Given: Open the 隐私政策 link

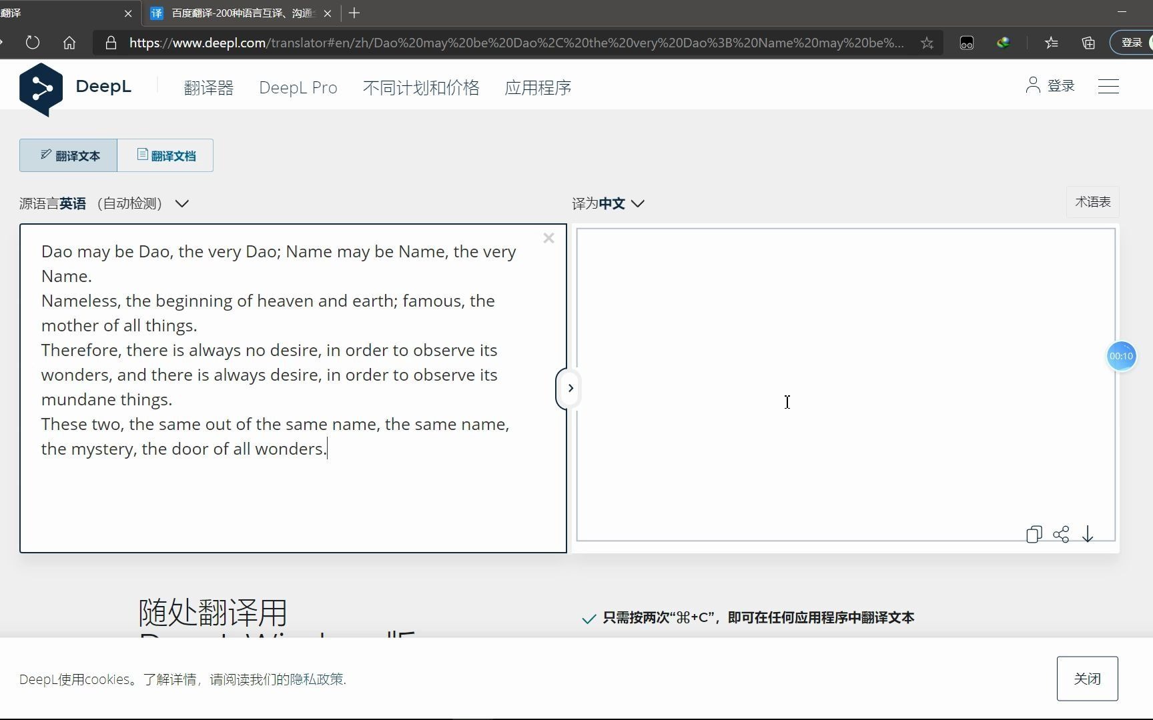Looking at the screenshot, I should [316, 679].
